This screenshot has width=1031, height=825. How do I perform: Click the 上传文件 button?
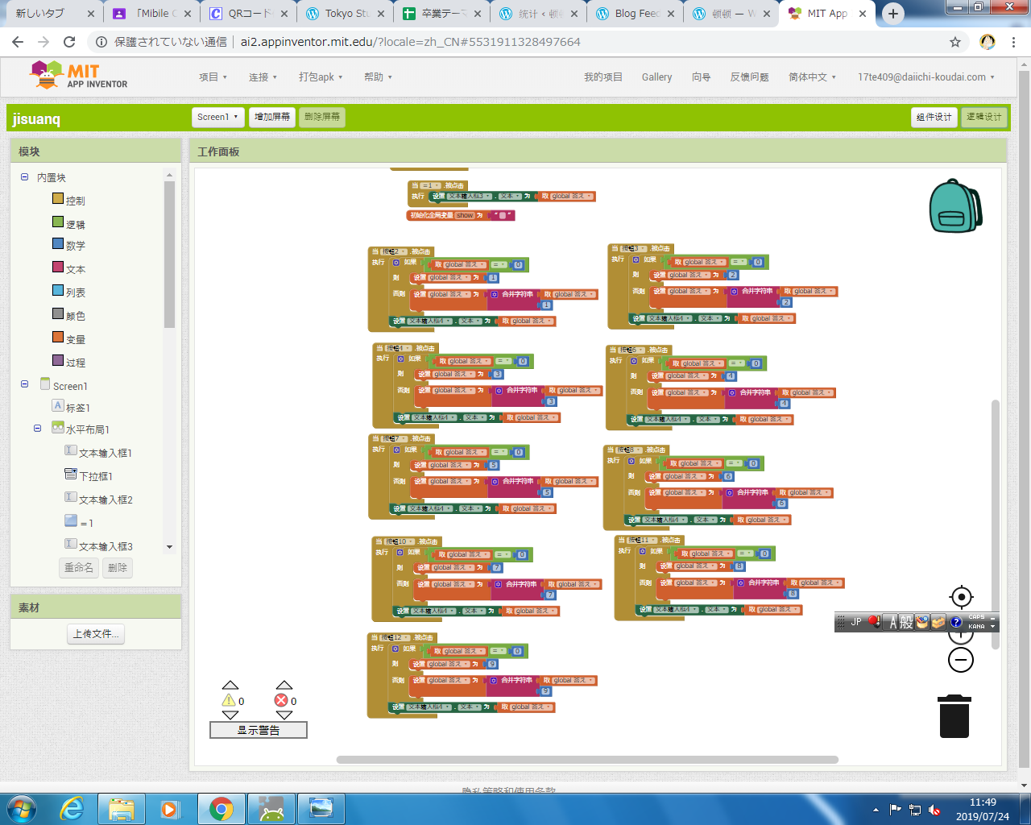pos(96,634)
